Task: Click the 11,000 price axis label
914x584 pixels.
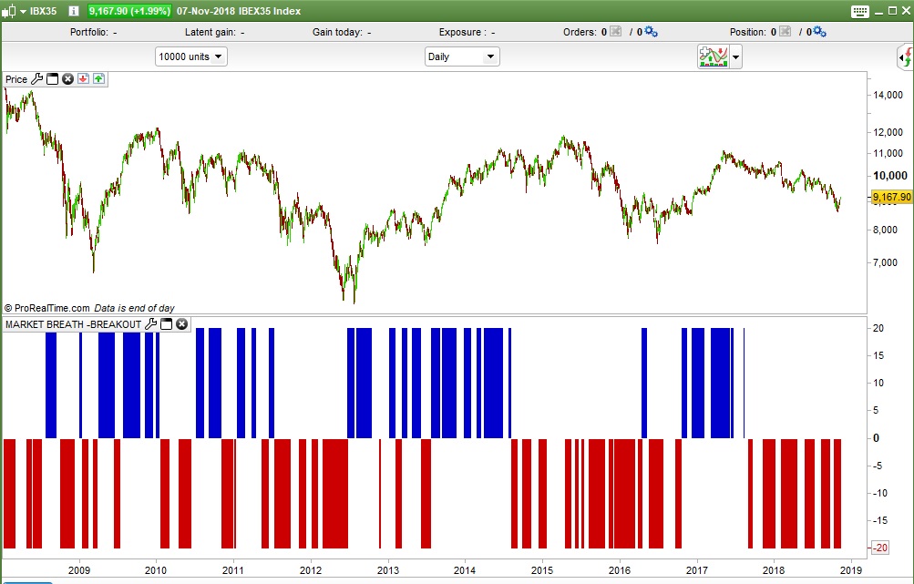Action: coord(888,153)
